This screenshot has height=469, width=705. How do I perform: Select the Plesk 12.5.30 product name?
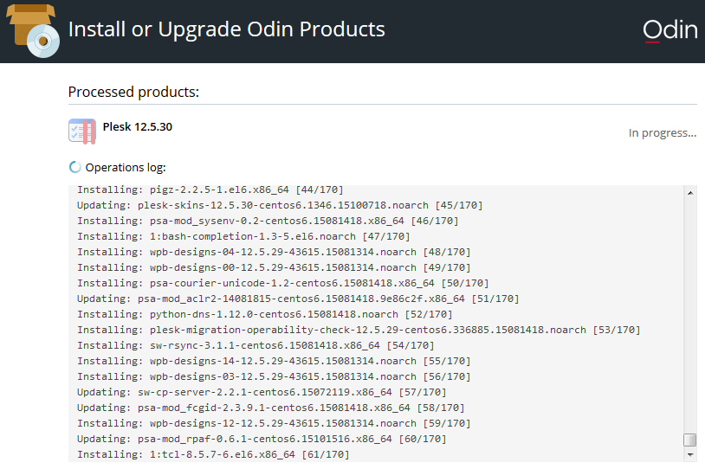137,126
